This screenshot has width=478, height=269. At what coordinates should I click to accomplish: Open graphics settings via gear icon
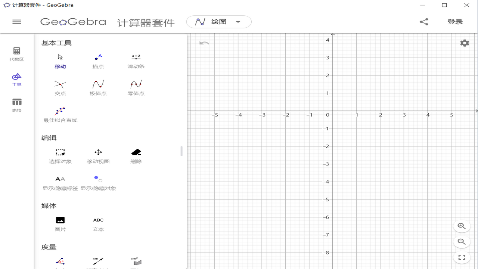(464, 43)
